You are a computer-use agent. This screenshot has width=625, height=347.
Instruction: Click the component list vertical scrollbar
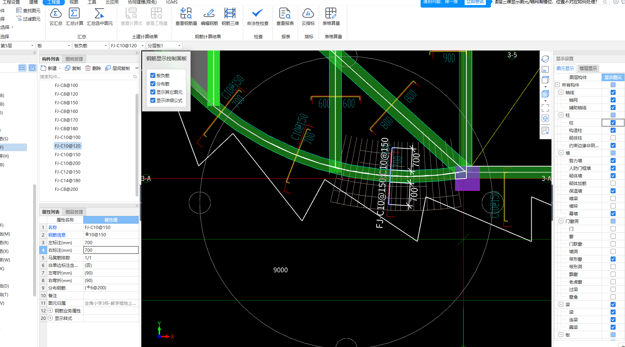(x=137, y=144)
